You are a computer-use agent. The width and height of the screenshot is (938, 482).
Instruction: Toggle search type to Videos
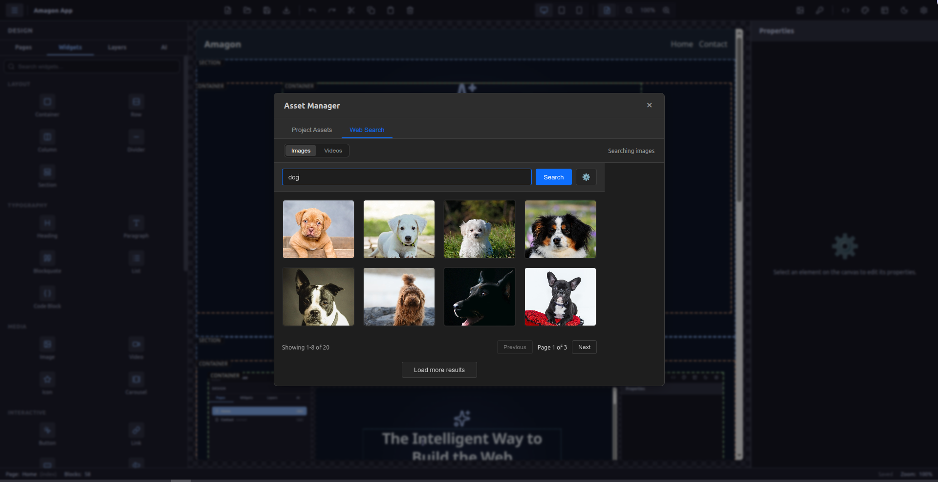(333, 151)
